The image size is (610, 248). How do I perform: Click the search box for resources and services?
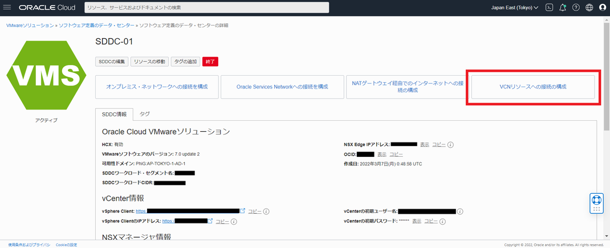(x=206, y=7)
